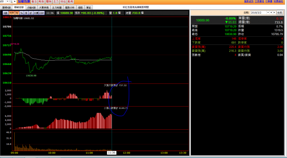
Task: Toggle the 均 average line option
Action: coord(17,13)
